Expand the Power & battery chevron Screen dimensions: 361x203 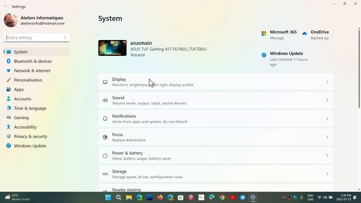[x=327, y=156]
